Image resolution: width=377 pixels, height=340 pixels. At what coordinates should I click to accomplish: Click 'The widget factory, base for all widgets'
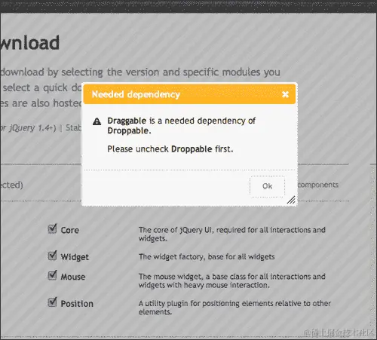click(x=207, y=257)
